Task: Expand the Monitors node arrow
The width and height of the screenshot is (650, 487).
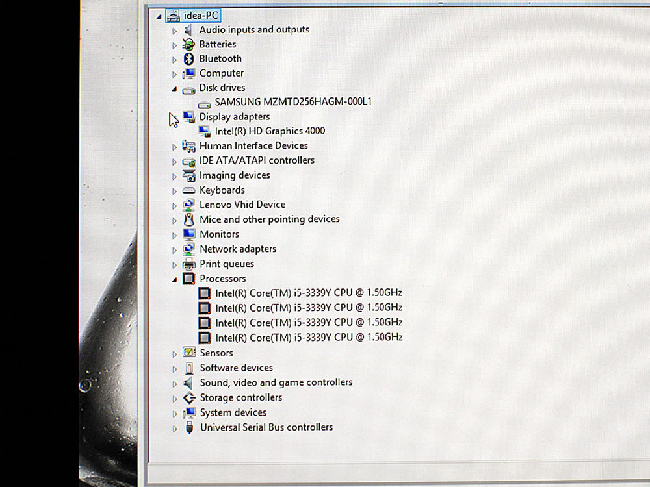Action: (174, 236)
